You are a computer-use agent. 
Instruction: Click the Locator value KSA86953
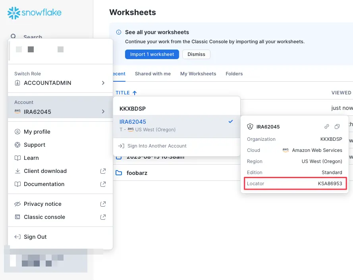tap(330, 184)
